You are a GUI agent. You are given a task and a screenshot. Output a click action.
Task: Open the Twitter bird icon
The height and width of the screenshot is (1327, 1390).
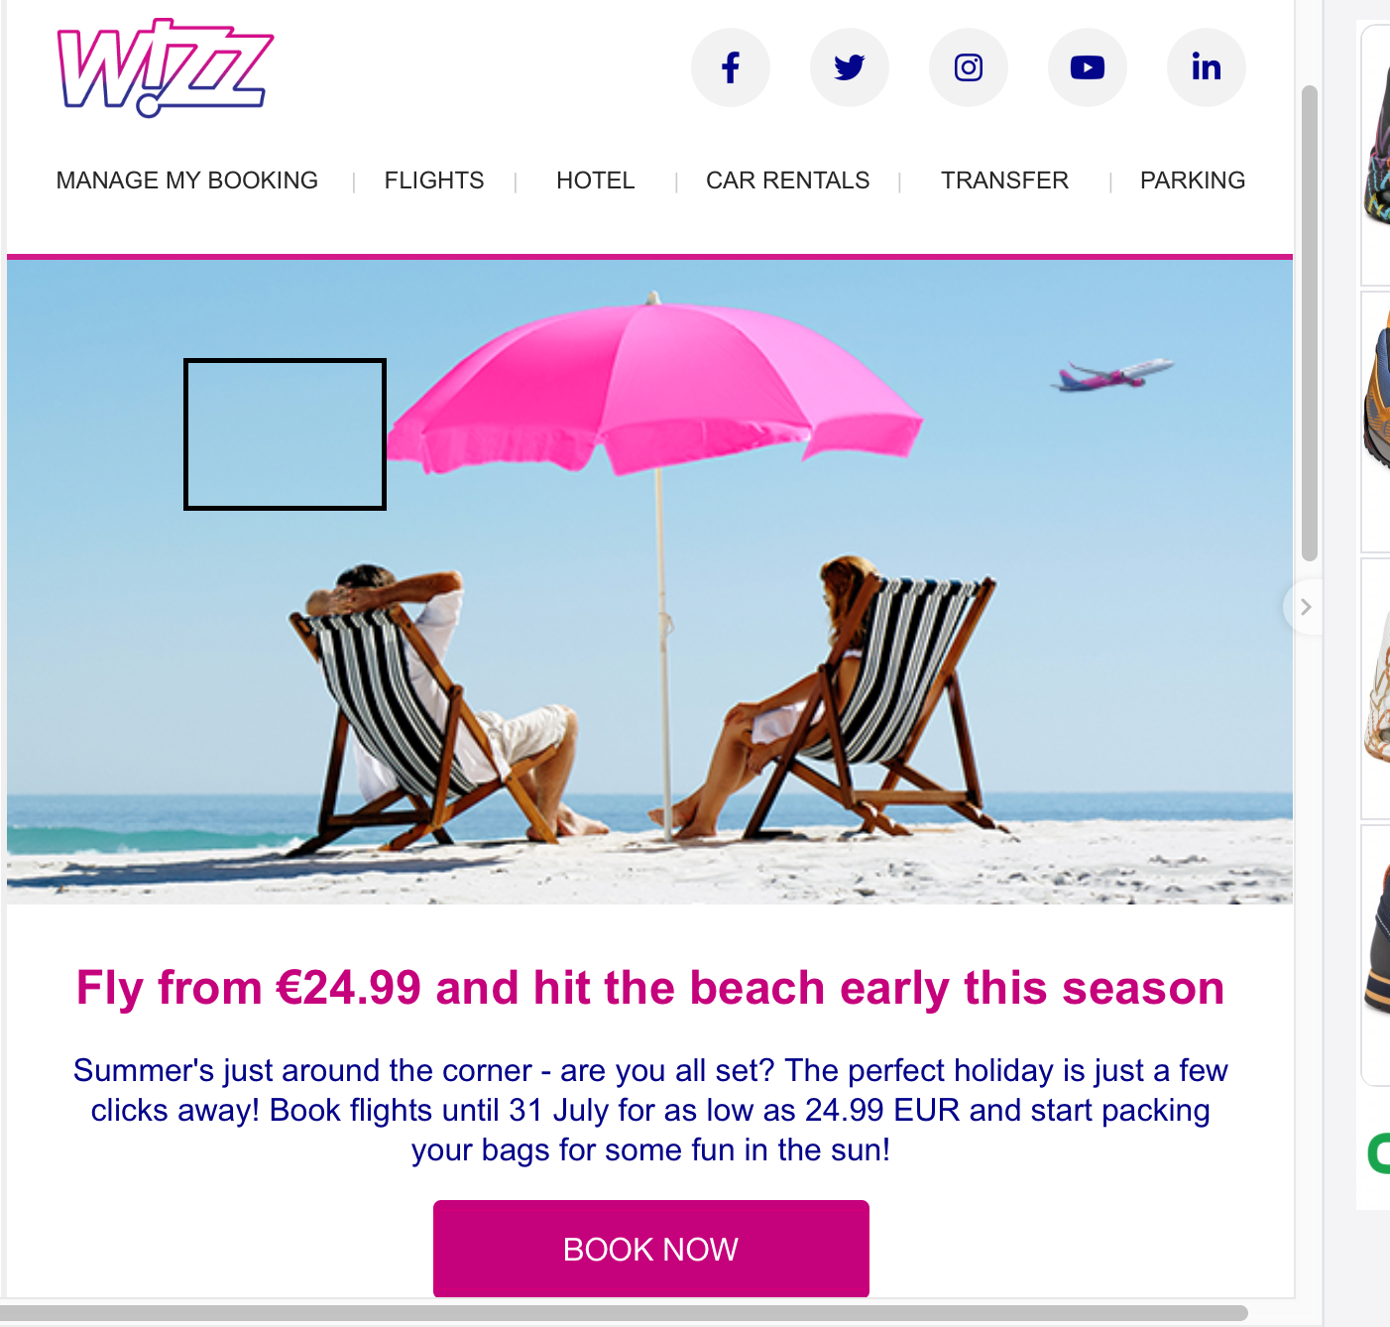pos(850,67)
